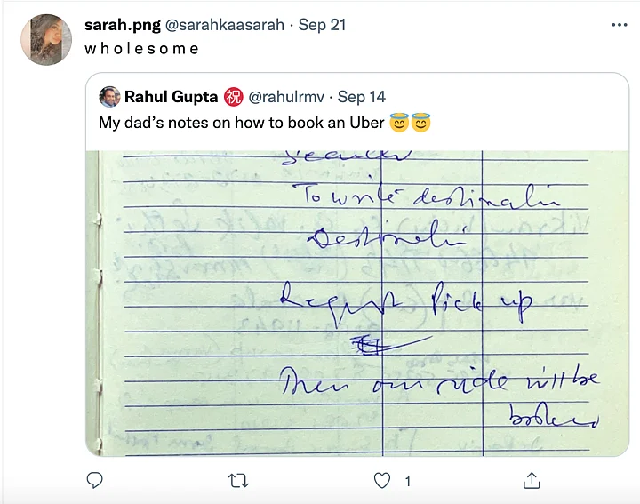Click the retweet arrows icon
This screenshot has height=504, width=640.
[238, 481]
